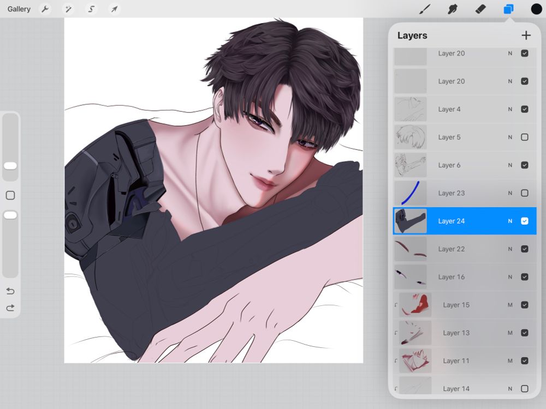Open blend mode N for Layer 23
Image resolution: width=546 pixels, height=409 pixels.
(x=510, y=193)
